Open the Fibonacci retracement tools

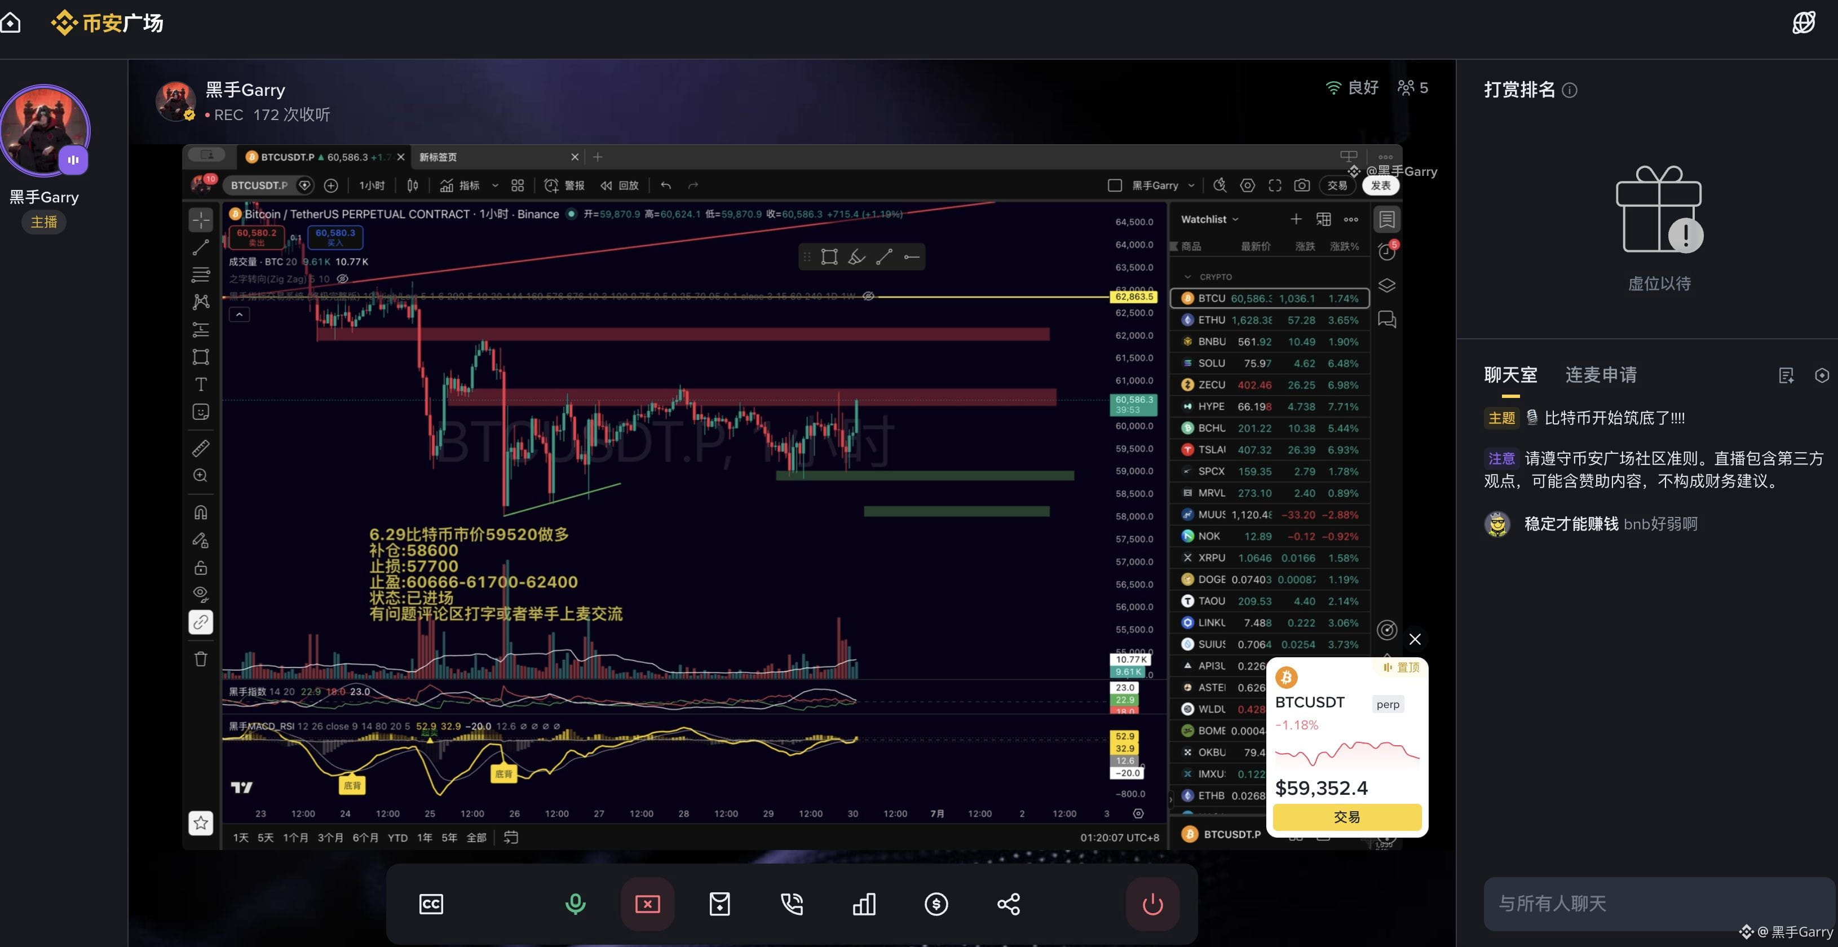(x=201, y=275)
